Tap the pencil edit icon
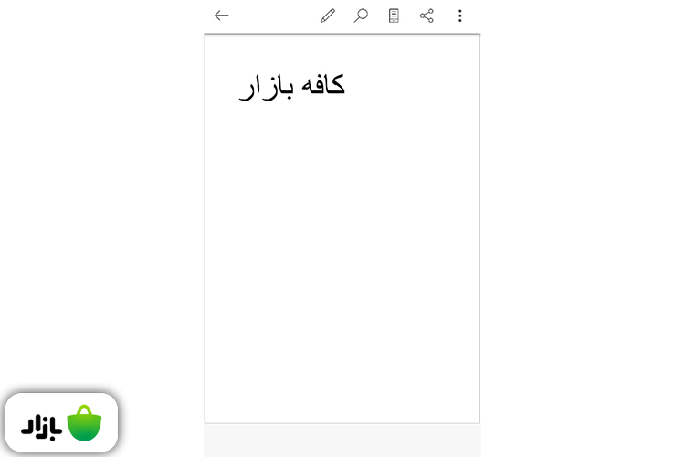 (328, 16)
